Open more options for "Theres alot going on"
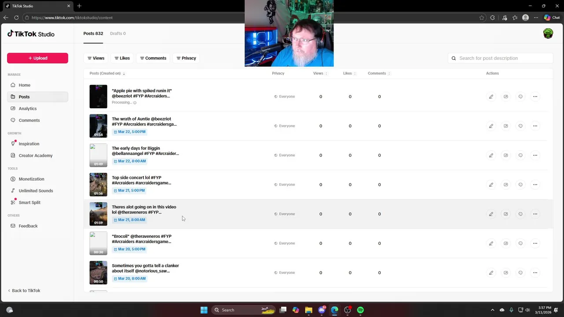Image resolution: width=564 pixels, height=317 pixels. pyautogui.click(x=535, y=214)
